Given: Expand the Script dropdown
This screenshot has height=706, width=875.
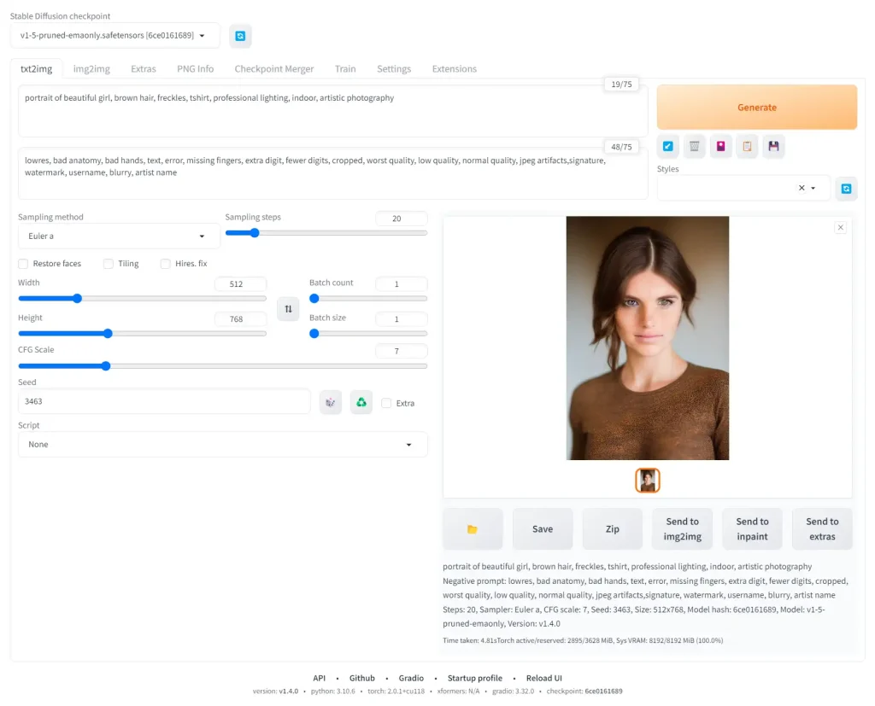Looking at the screenshot, I should [x=222, y=445].
